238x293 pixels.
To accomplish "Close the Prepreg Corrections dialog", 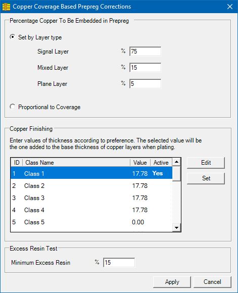I will (230, 7).
